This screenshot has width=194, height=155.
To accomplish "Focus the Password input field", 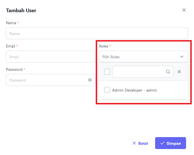I will pyautogui.click(x=51, y=80).
